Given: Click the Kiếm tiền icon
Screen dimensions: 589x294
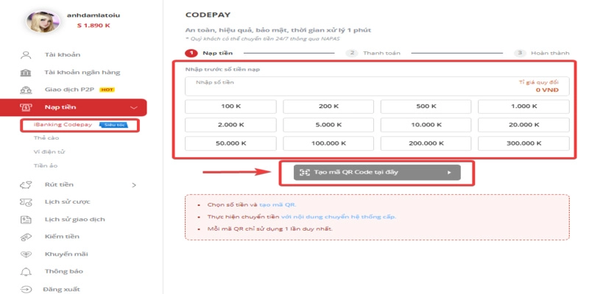Looking at the screenshot, I should pos(26,237).
